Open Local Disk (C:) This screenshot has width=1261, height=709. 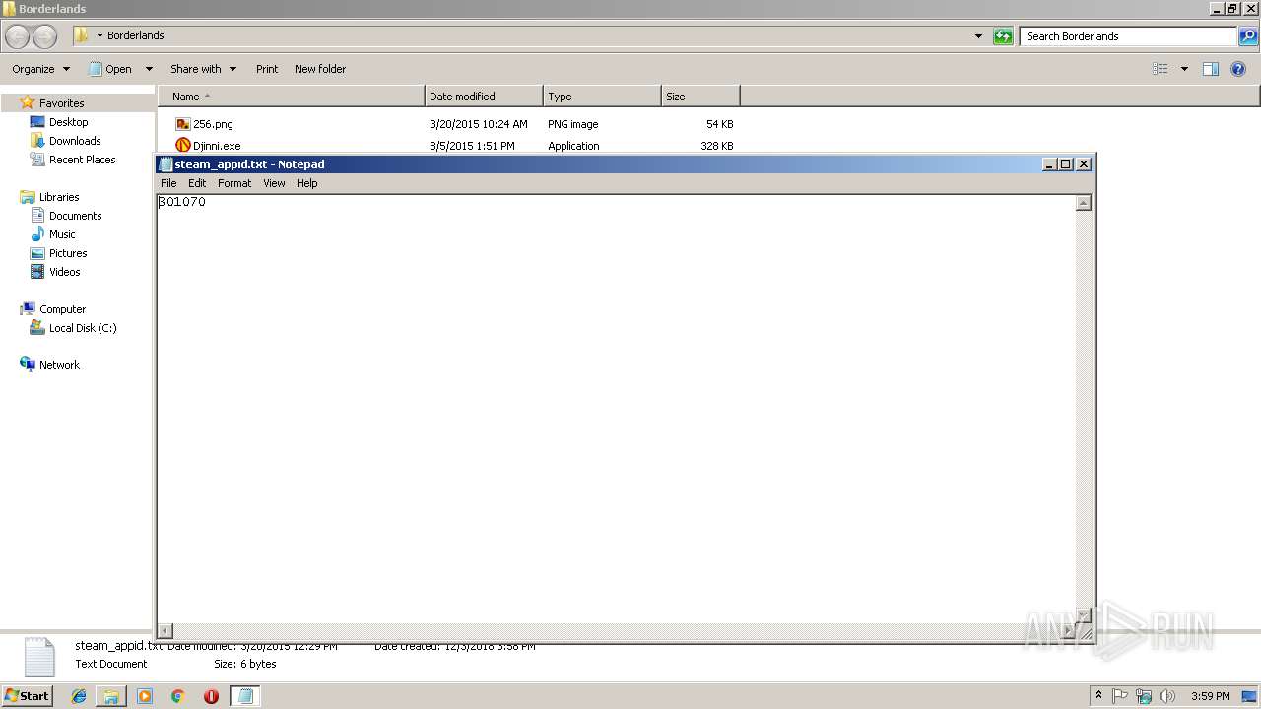[x=83, y=328]
